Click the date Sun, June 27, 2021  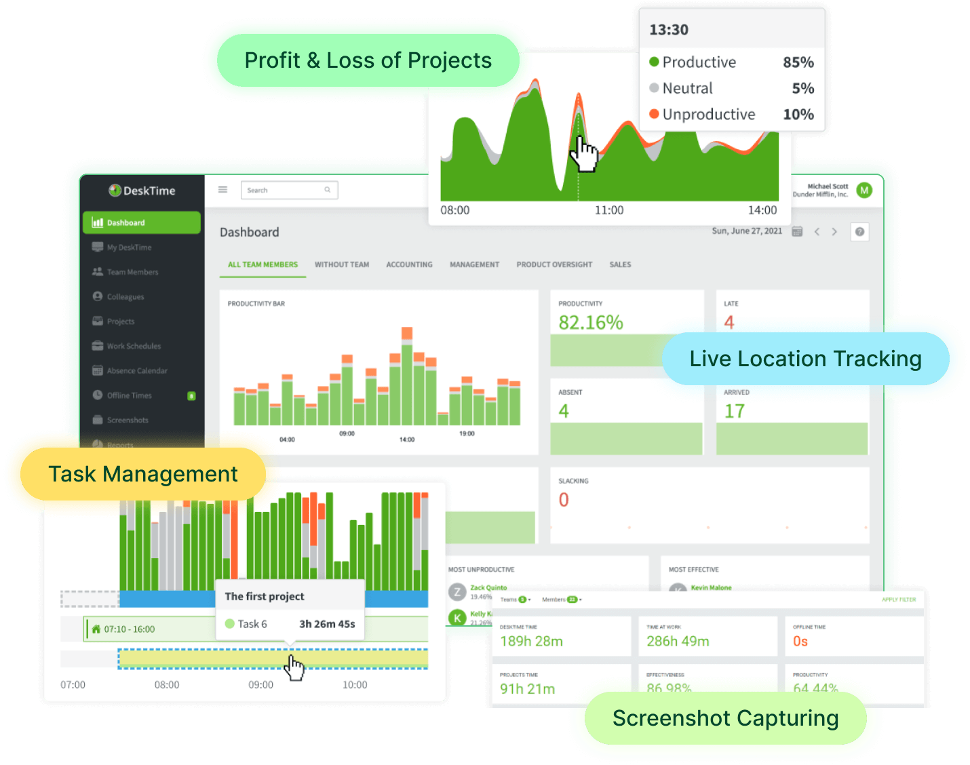pyautogui.click(x=747, y=231)
